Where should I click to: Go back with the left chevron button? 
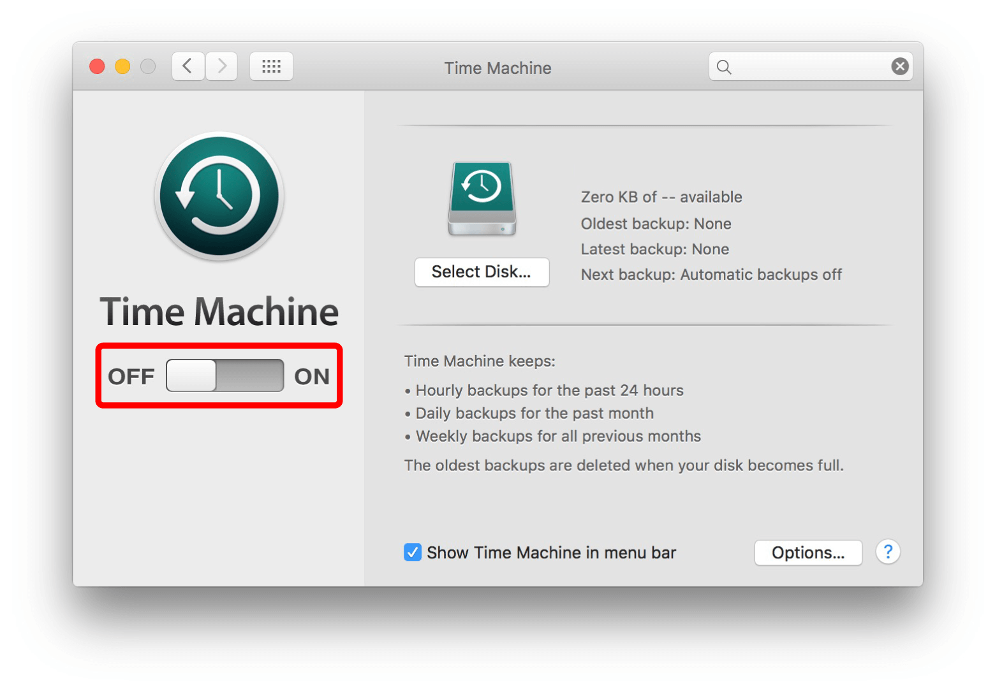pos(188,66)
